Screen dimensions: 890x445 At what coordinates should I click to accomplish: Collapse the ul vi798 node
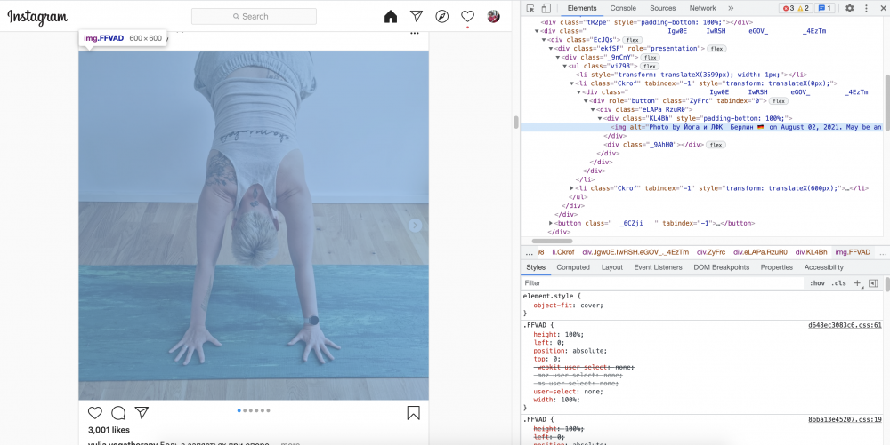pyautogui.click(x=565, y=66)
